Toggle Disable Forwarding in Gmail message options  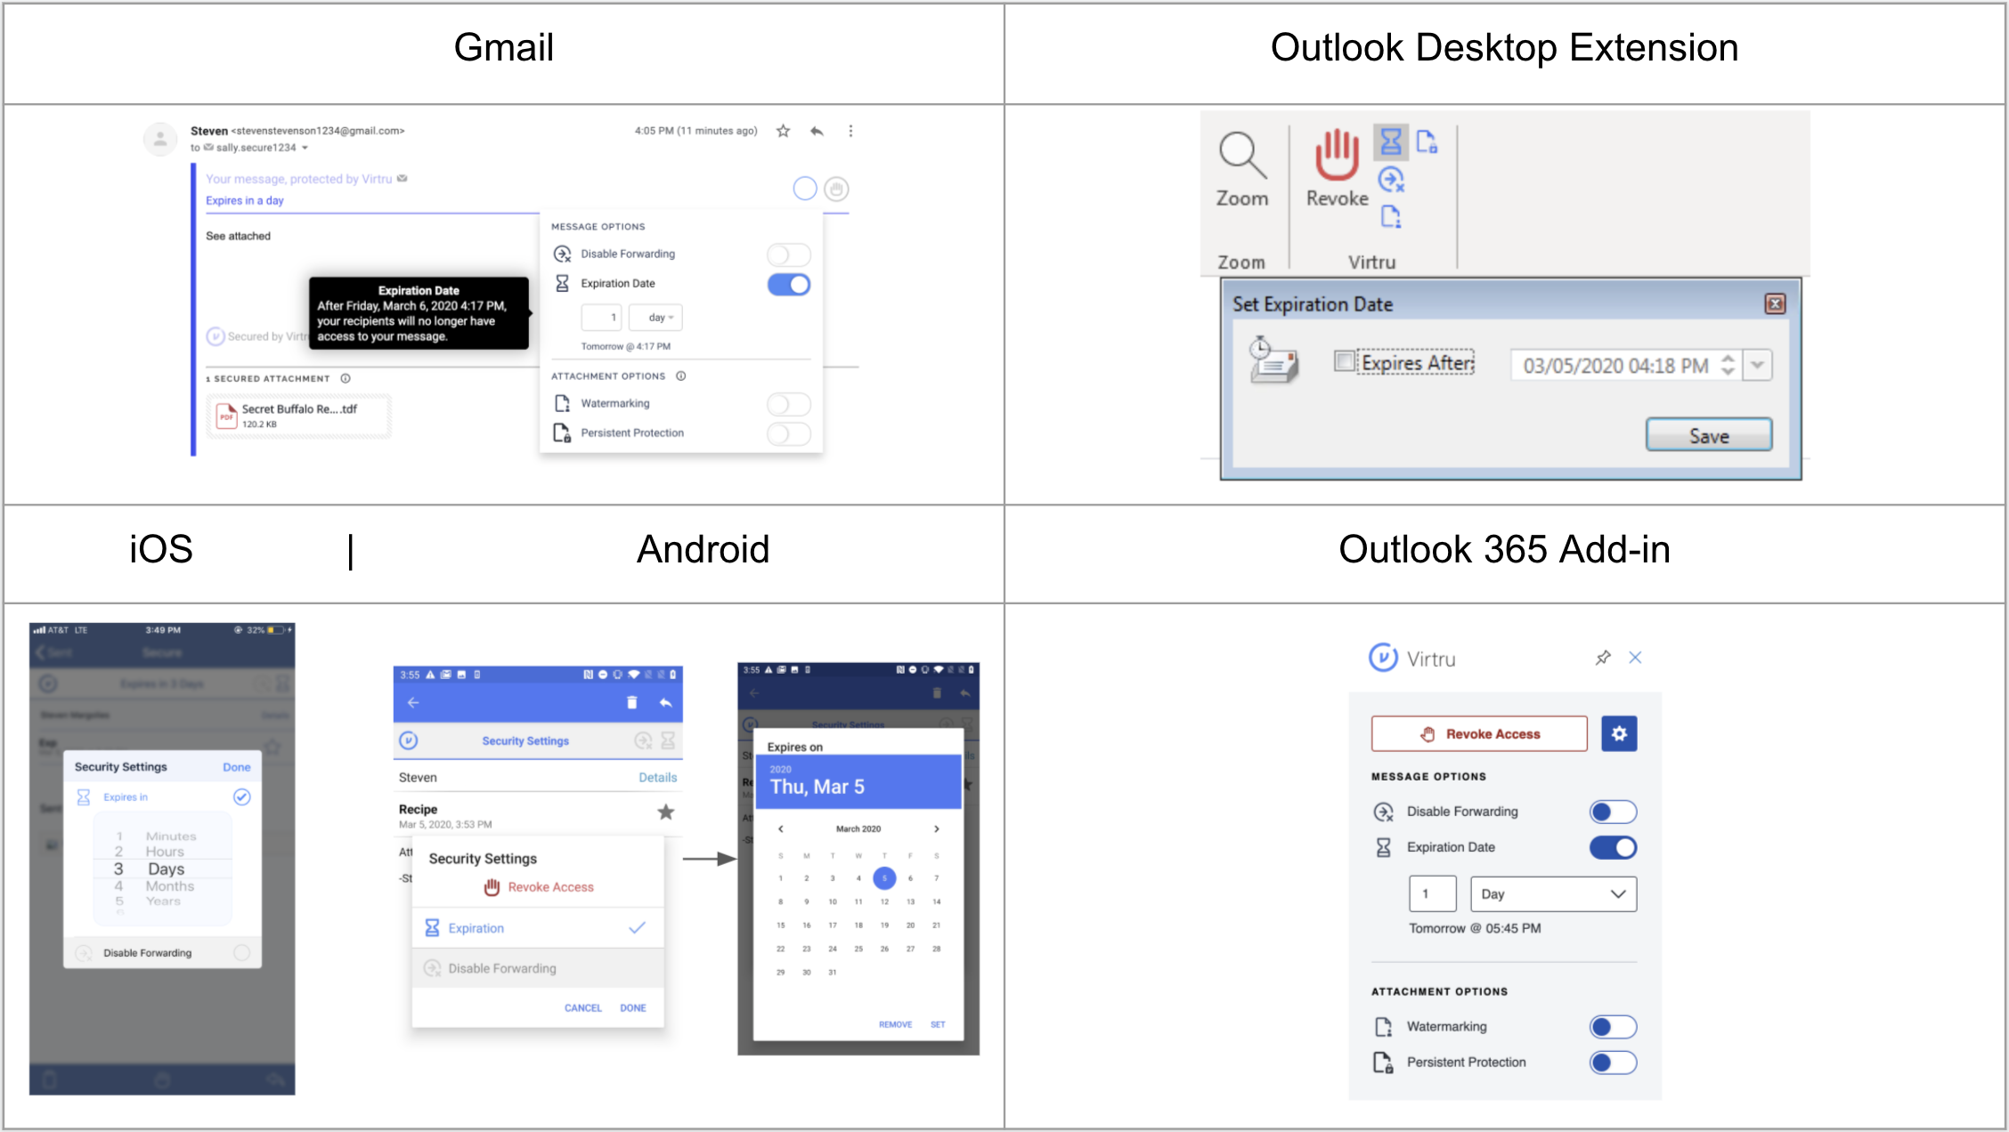pyautogui.click(x=788, y=255)
